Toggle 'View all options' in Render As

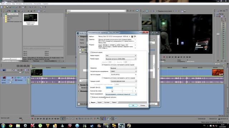[x=79, y=104]
